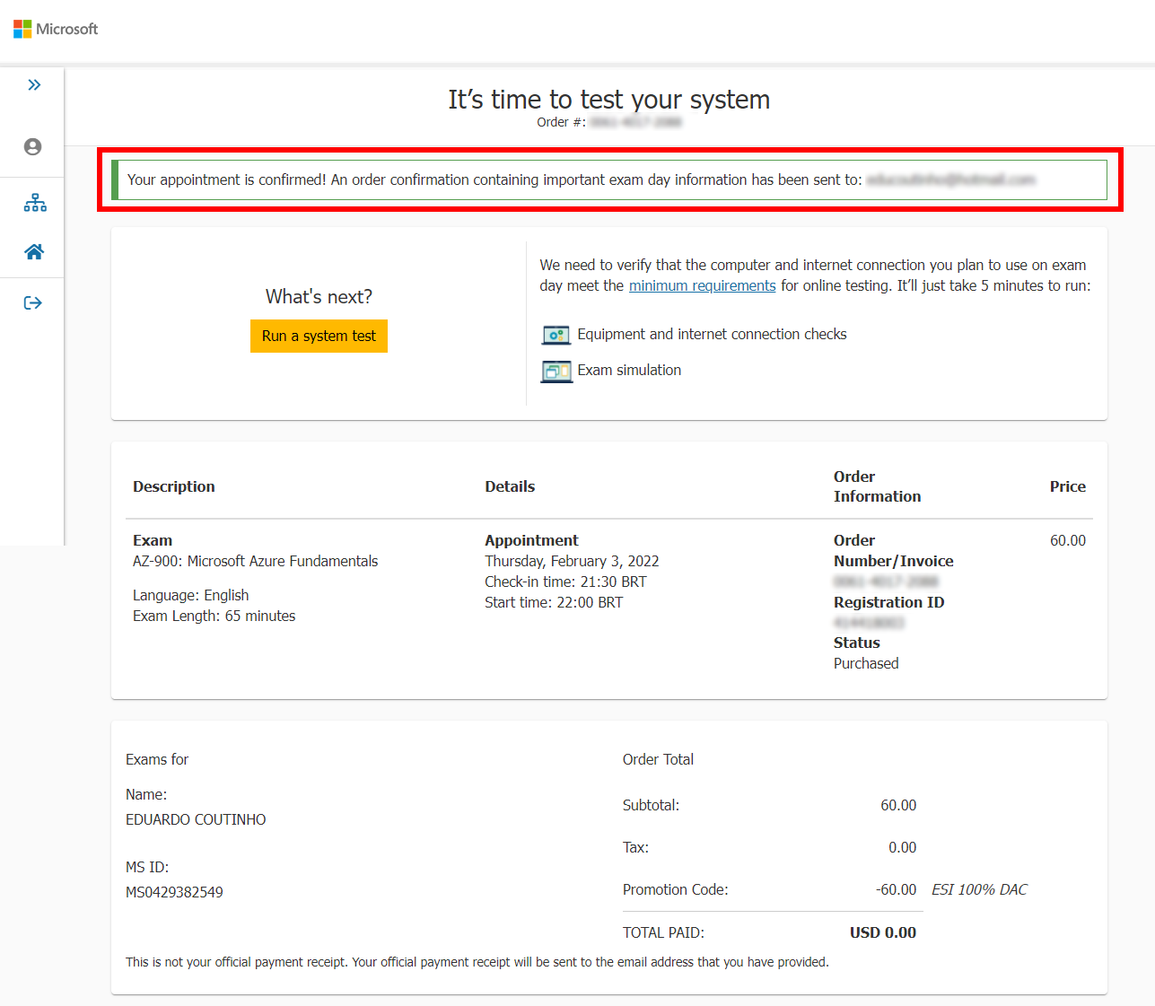
Task: Select the 'What's next?' heading
Action: pos(319,297)
